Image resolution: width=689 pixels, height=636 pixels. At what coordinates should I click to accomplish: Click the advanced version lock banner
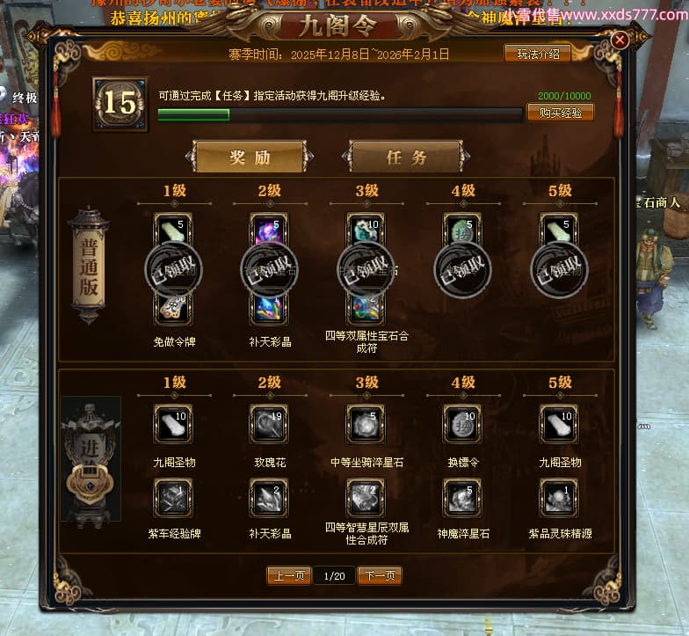point(91,458)
